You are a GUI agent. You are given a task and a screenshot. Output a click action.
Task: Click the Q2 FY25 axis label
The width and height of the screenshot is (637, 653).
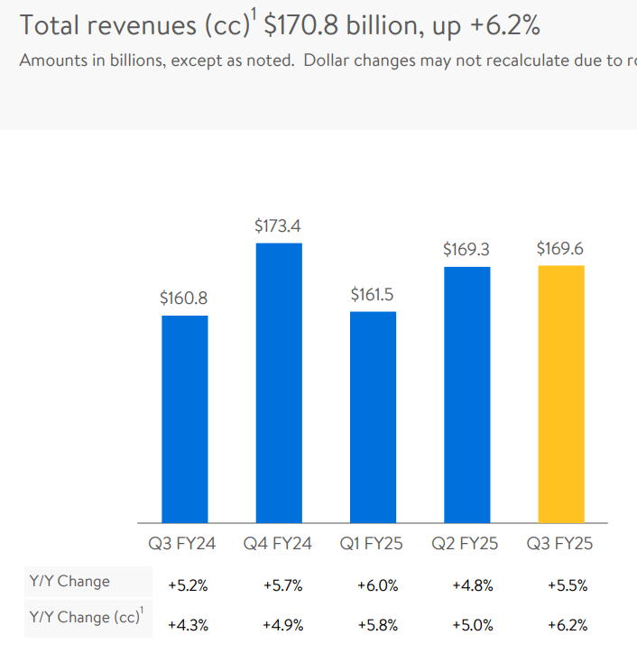point(465,544)
